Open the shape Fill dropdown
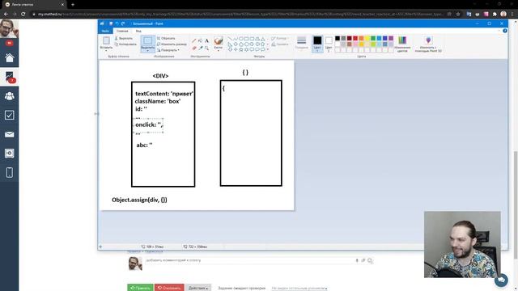 pyautogui.click(x=281, y=44)
